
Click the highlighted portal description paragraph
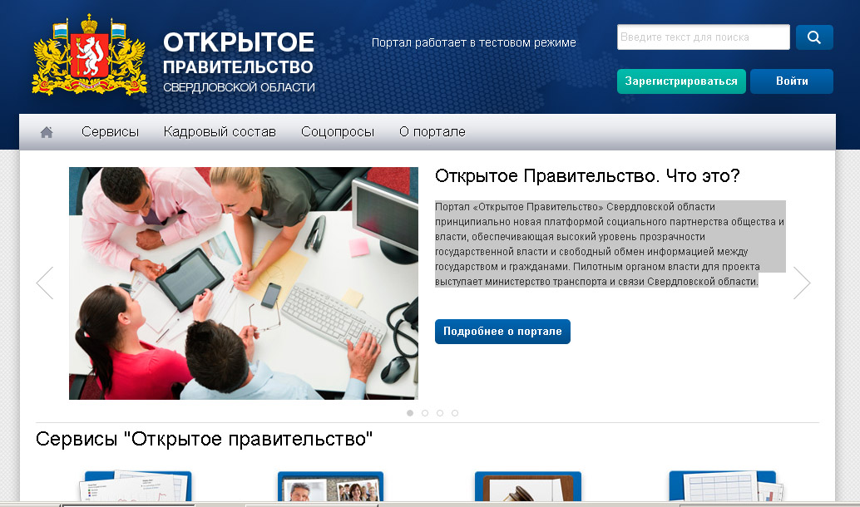[x=610, y=244]
